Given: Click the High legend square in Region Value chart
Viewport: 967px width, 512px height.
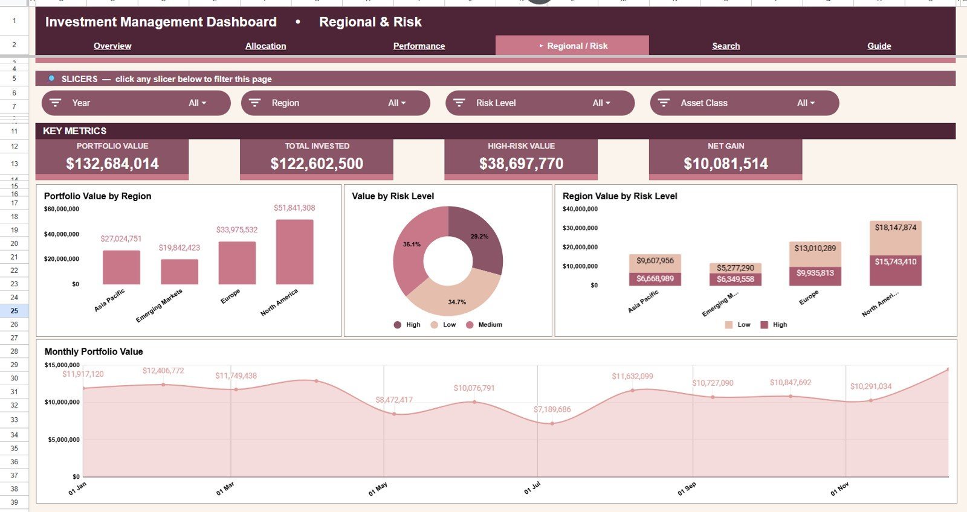Looking at the screenshot, I should coord(765,325).
